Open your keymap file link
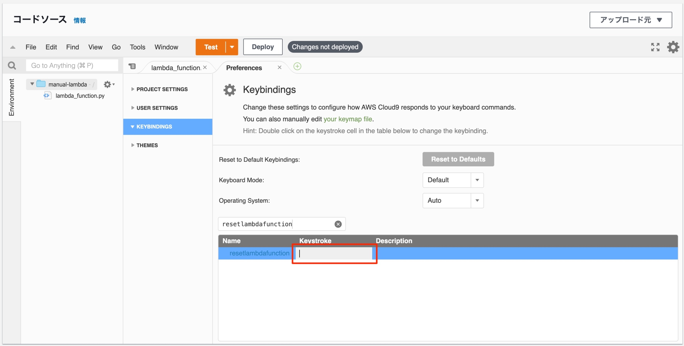The height and width of the screenshot is (346, 684). (348, 119)
